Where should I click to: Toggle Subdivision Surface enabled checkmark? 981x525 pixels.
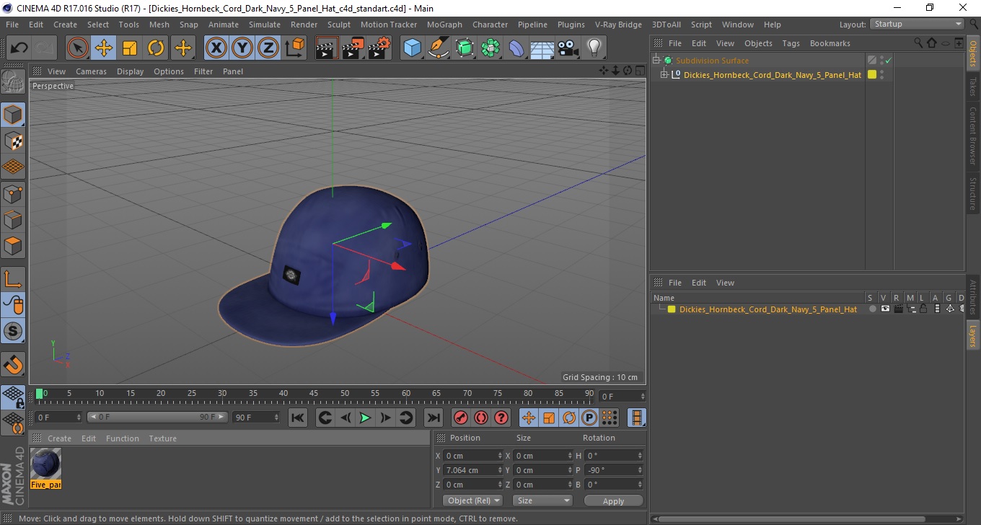[x=889, y=61]
